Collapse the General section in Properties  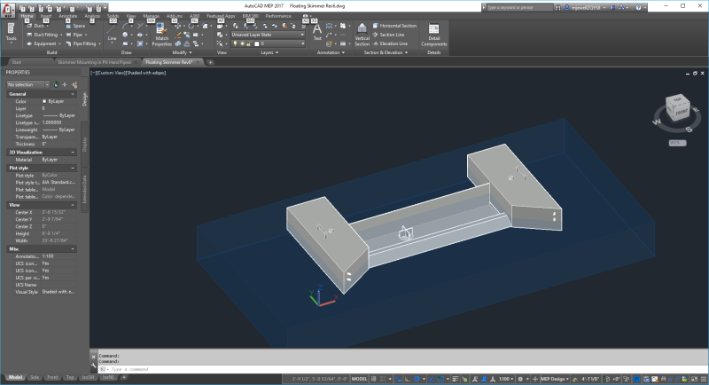[x=73, y=94]
